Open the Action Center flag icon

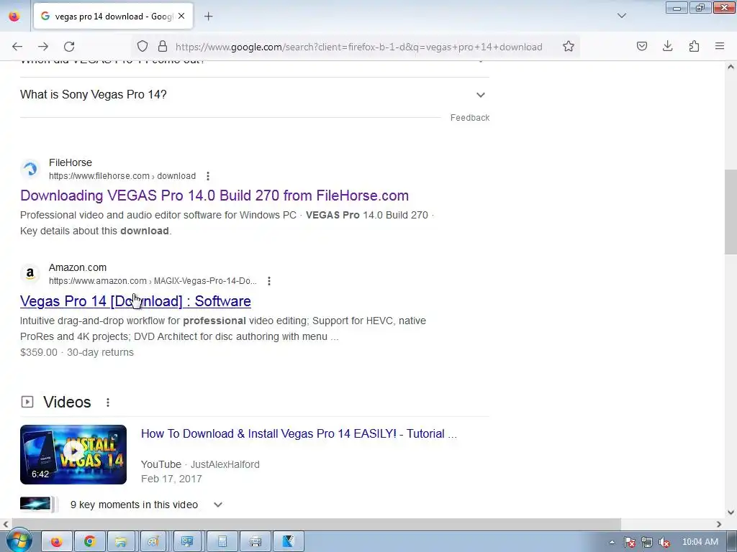pos(629,542)
